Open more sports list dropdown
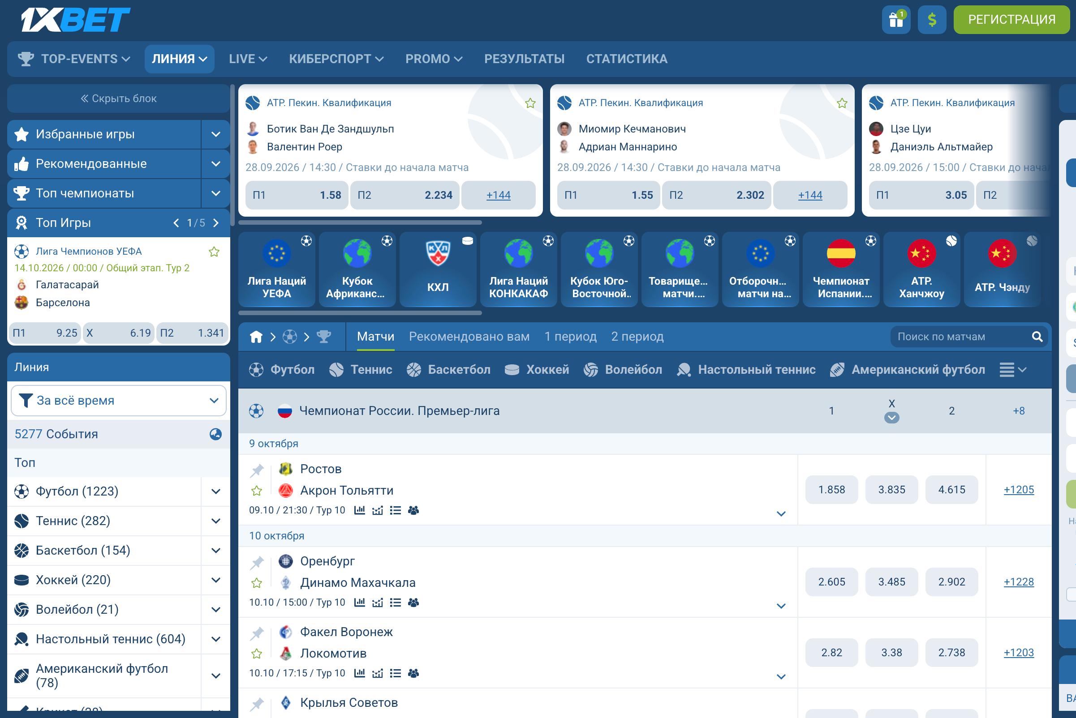Viewport: 1076px width, 718px height. tap(1013, 370)
